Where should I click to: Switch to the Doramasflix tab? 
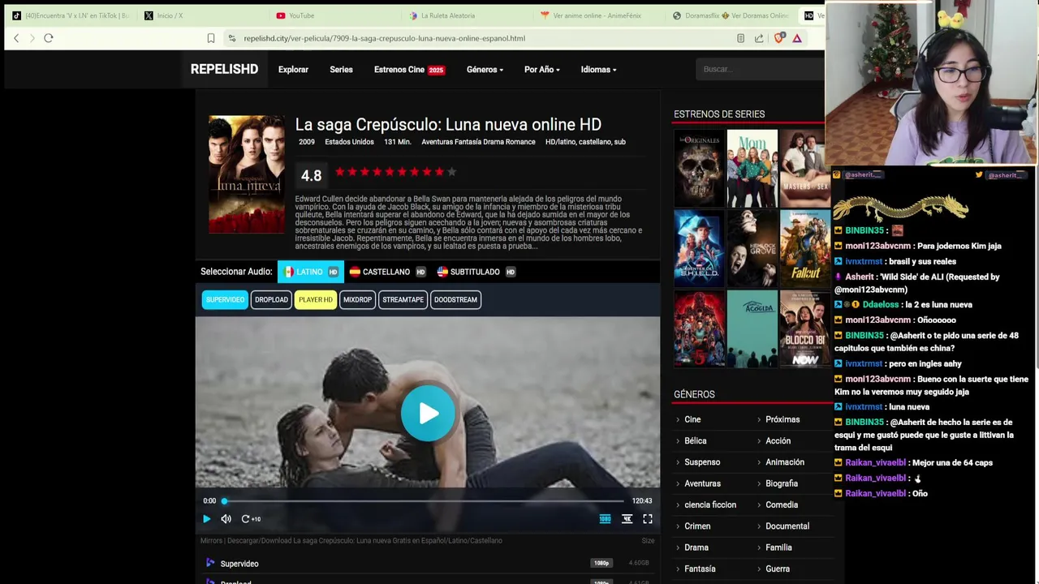pyautogui.click(x=731, y=15)
